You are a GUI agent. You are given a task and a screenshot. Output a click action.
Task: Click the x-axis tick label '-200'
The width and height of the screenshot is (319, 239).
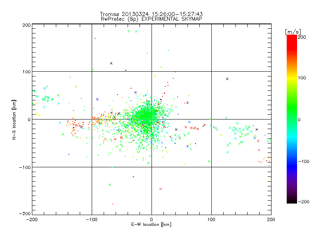coord(32,219)
